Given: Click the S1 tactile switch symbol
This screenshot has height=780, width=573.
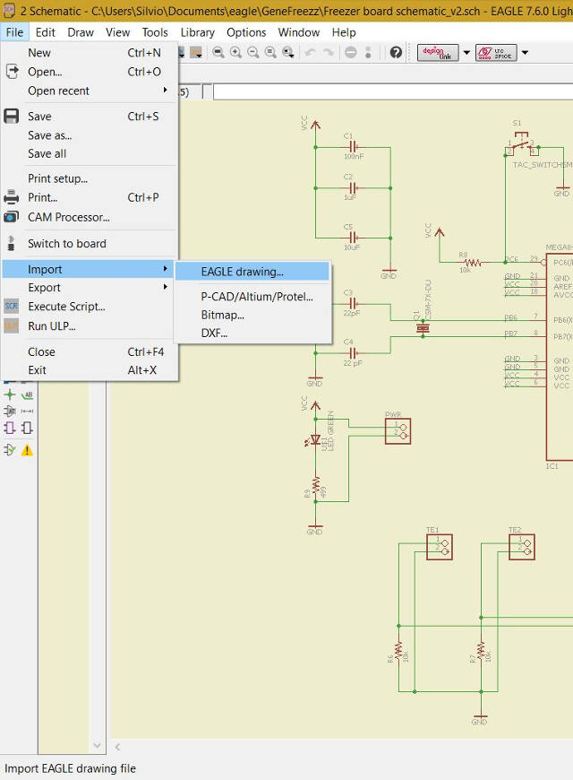Looking at the screenshot, I should [522, 144].
